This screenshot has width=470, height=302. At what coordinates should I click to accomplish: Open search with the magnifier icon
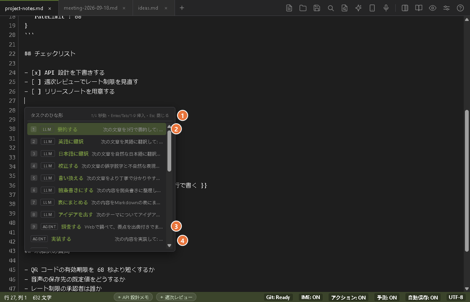tap(331, 8)
